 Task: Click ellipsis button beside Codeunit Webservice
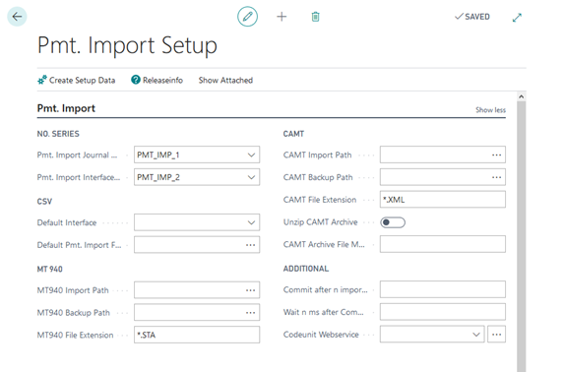(x=497, y=335)
